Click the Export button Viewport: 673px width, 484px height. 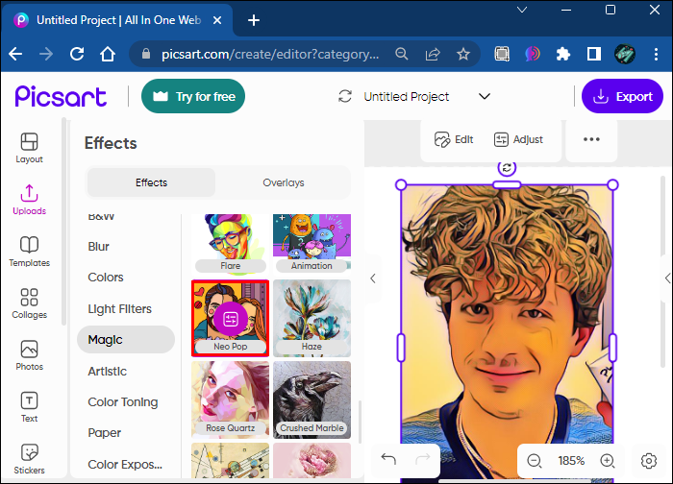click(x=622, y=96)
